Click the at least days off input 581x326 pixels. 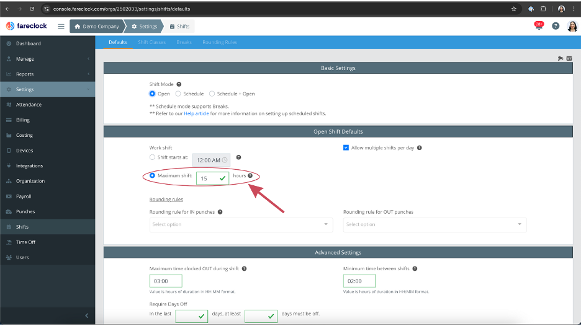[x=261, y=316]
